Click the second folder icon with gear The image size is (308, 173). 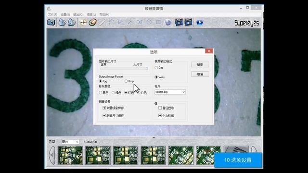(72, 23)
